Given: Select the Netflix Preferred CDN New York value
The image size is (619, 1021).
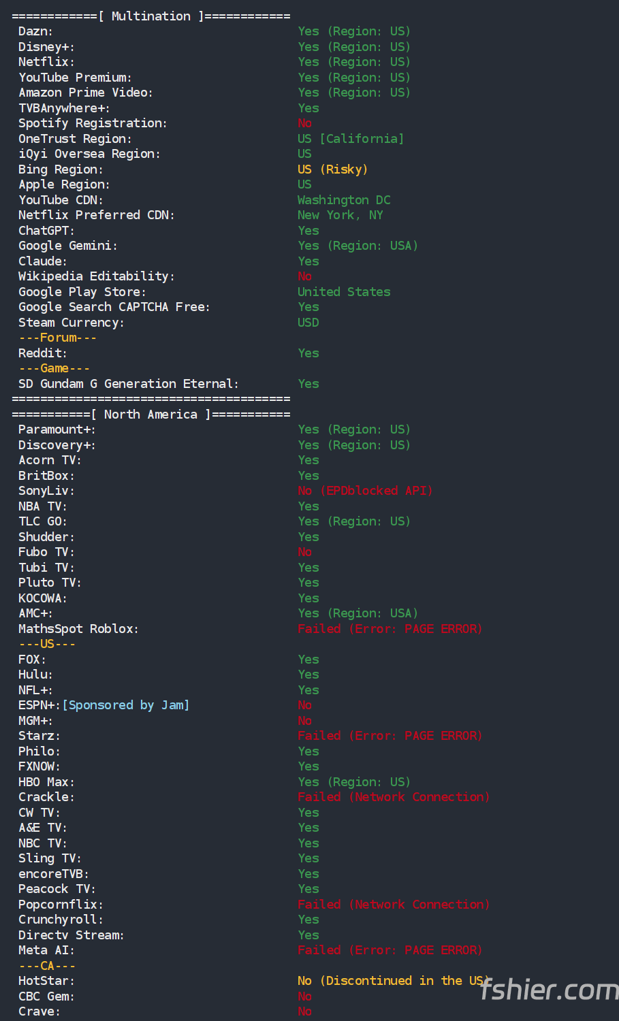Looking at the screenshot, I should point(340,215).
